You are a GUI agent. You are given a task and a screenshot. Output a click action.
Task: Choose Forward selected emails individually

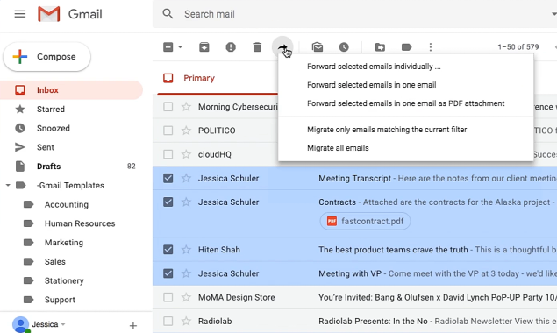[374, 67]
